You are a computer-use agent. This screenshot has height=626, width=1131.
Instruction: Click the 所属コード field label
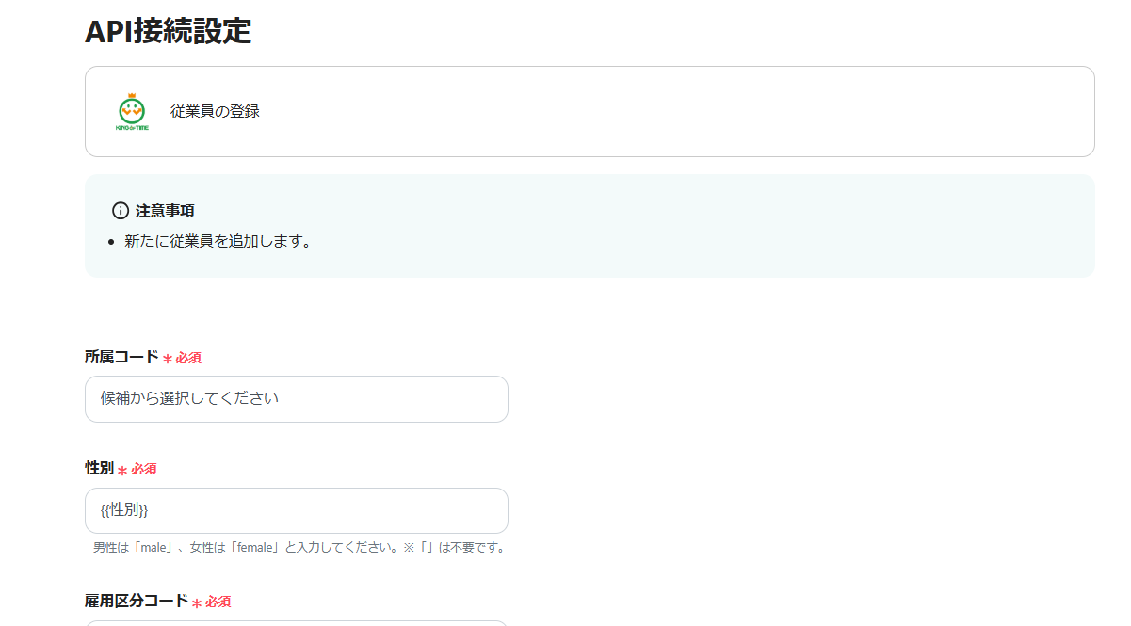click(121, 357)
